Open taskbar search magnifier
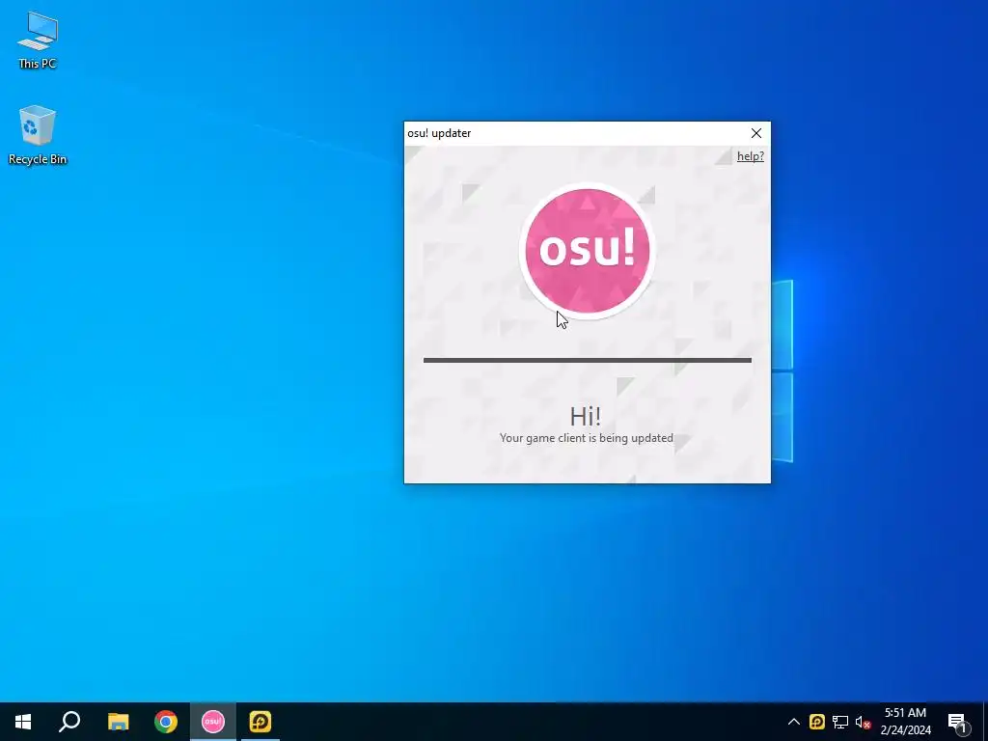988x741 pixels. tap(69, 722)
